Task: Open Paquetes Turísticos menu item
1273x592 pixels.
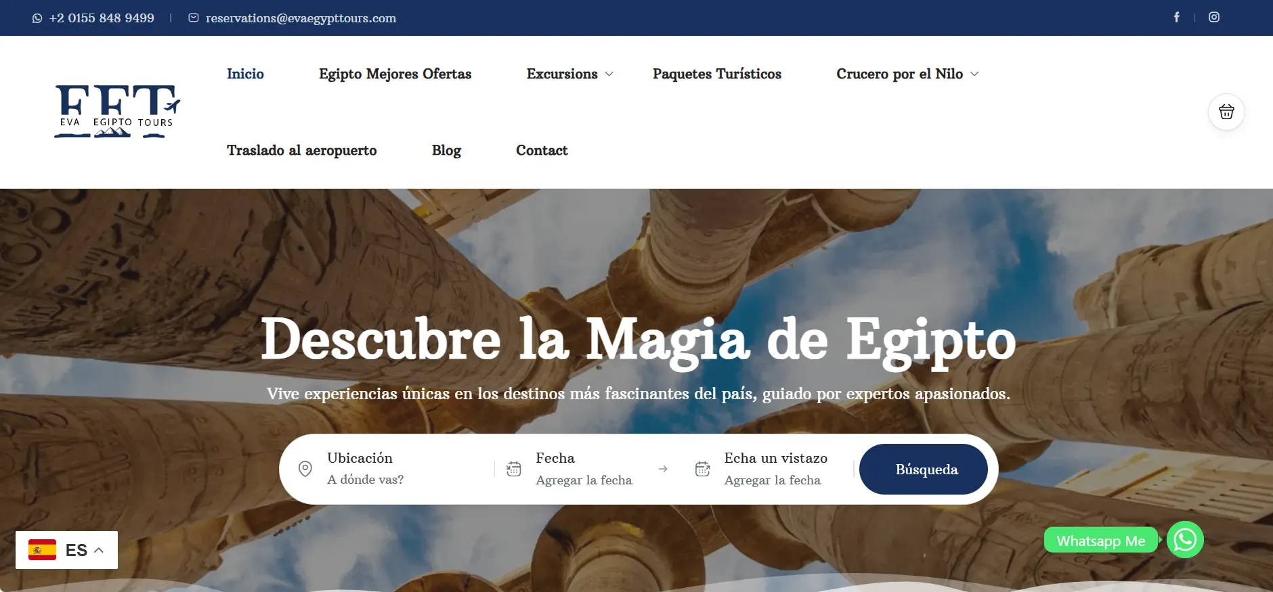Action: coord(717,74)
